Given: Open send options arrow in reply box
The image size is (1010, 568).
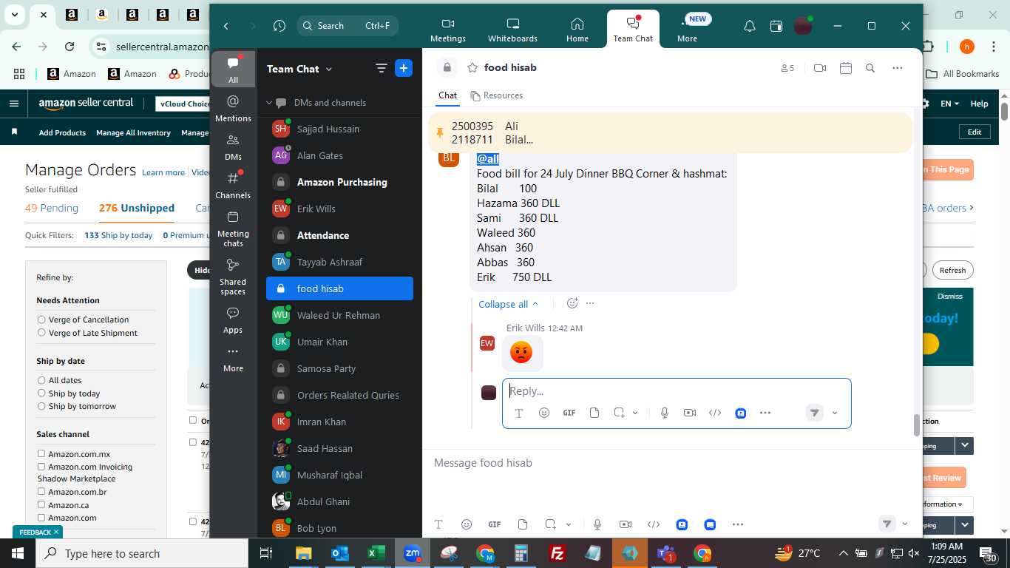Looking at the screenshot, I should click(x=835, y=413).
